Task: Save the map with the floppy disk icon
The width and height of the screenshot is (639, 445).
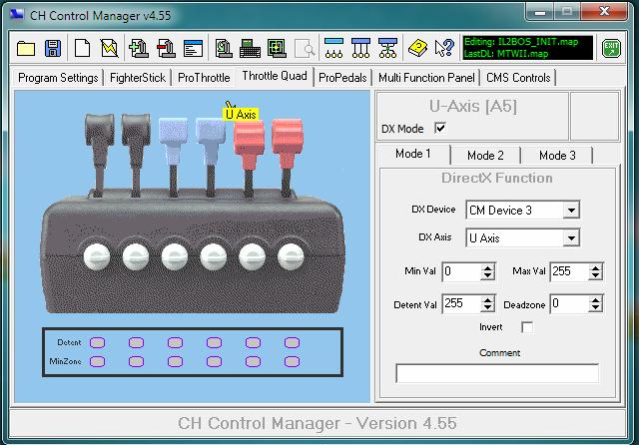Action: (53, 49)
